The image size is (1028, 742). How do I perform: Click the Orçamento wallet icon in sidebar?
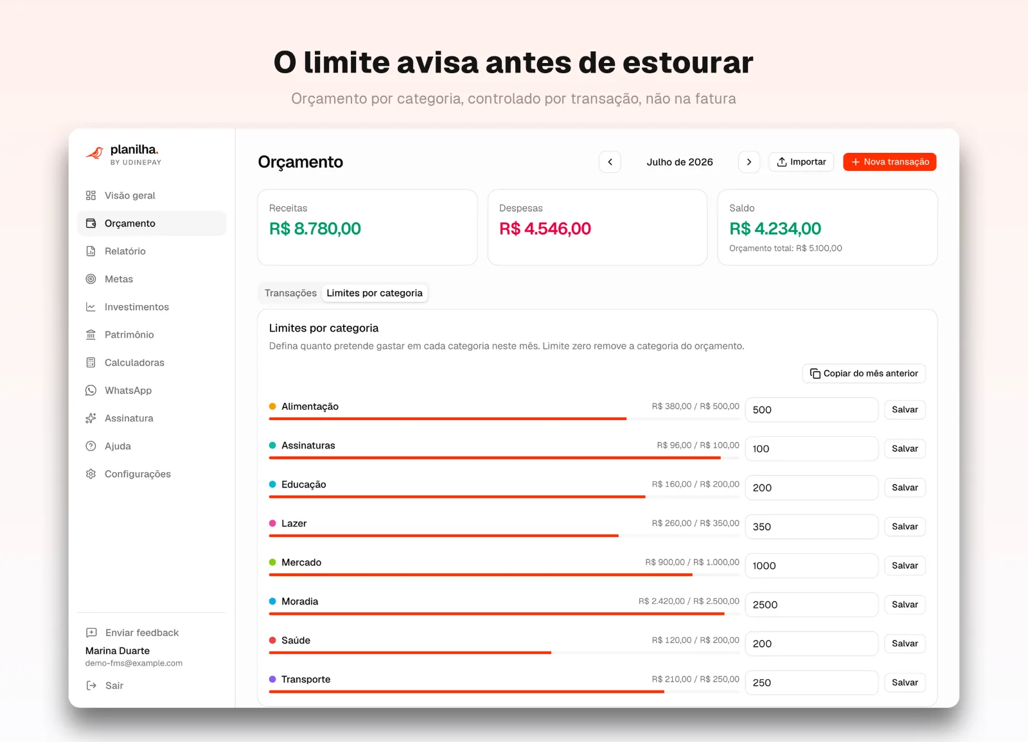(x=91, y=223)
